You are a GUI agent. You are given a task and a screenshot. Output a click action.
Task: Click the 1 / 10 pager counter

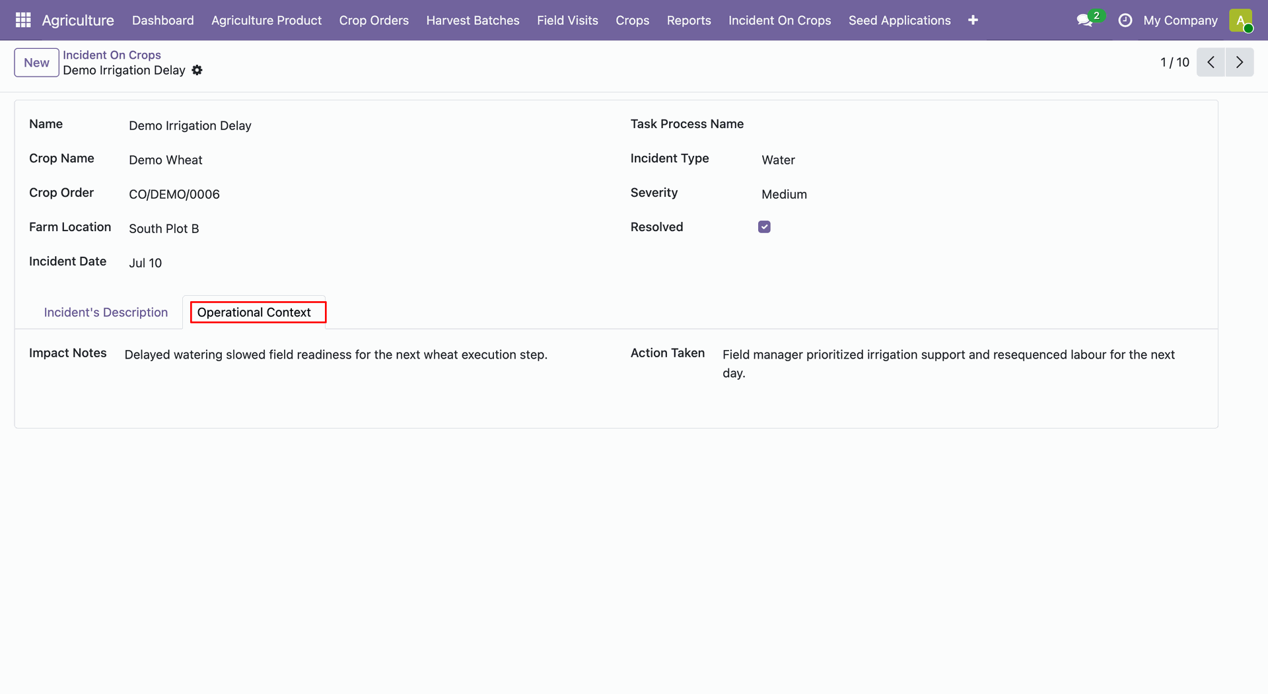(1174, 62)
